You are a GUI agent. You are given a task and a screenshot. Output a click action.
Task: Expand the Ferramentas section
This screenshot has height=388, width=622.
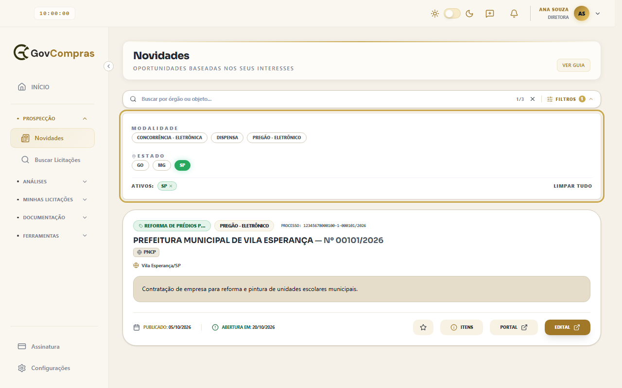tap(52, 236)
